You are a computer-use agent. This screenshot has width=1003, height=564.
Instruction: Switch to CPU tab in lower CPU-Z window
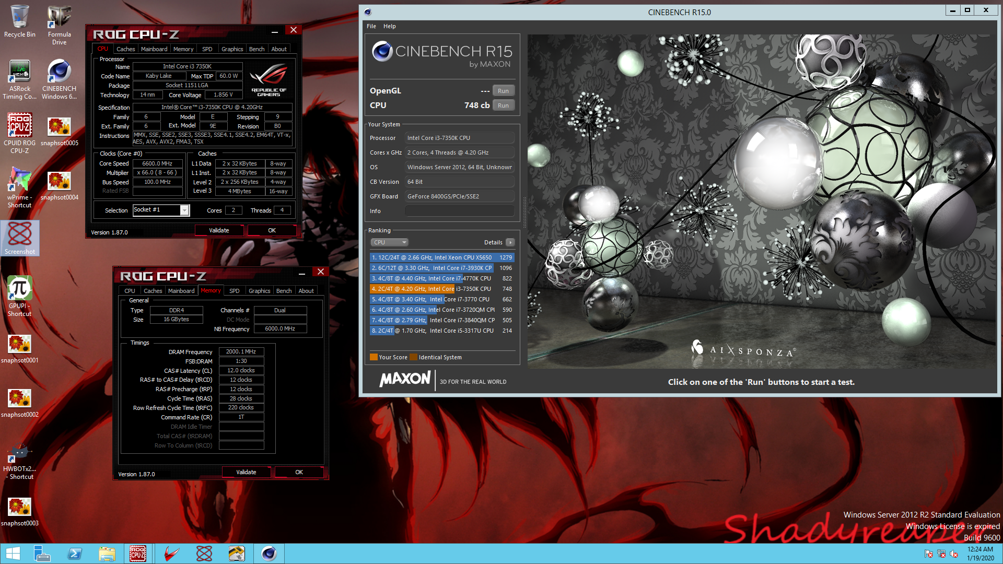coord(130,291)
